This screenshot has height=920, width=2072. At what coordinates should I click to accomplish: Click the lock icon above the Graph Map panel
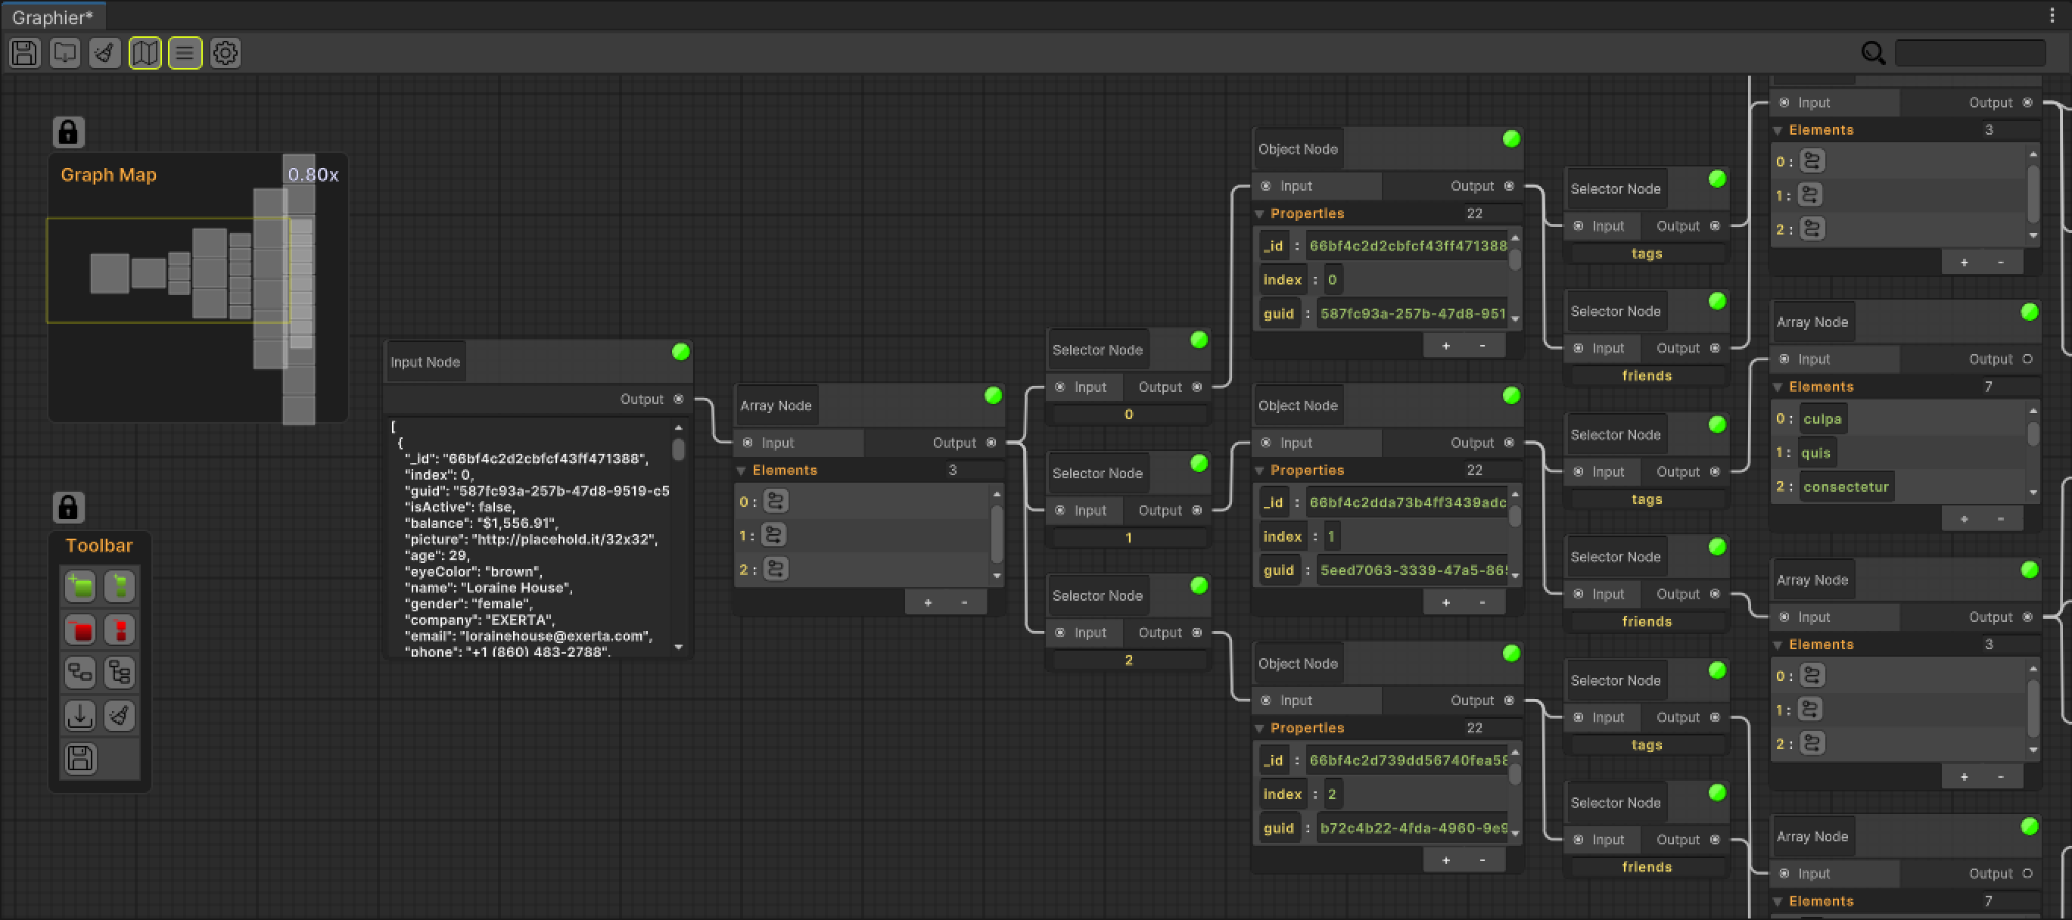pyautogui.click(x=68, y=131)
